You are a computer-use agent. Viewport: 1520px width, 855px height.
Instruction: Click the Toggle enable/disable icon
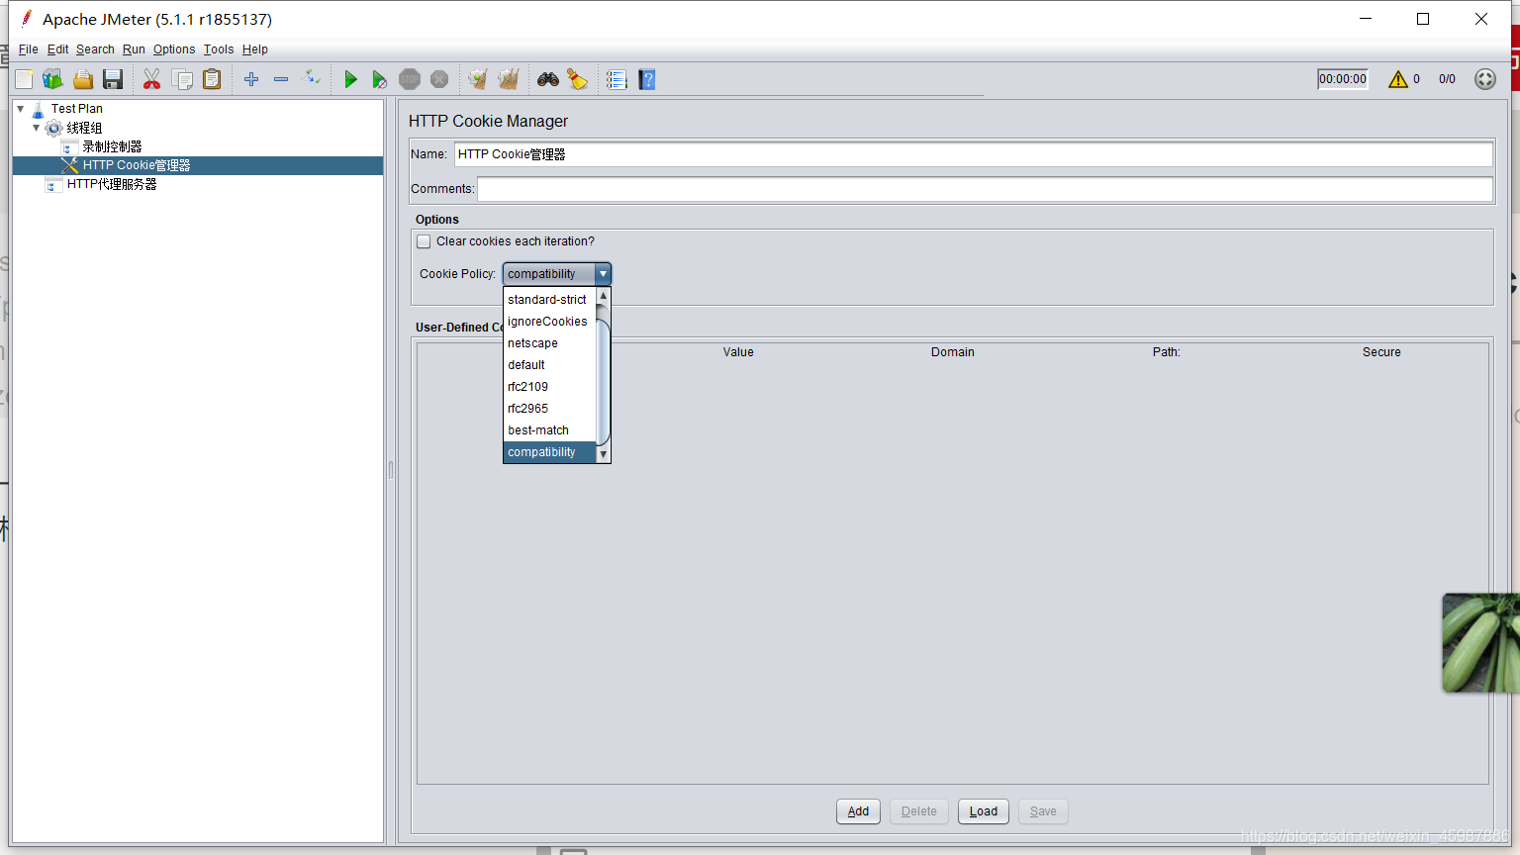(x=311, y=78)
